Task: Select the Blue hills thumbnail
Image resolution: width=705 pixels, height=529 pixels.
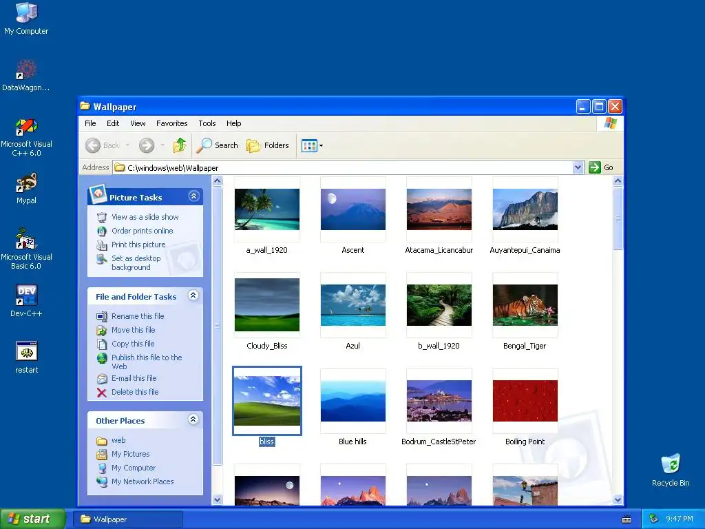Action: tap(353, 401)
